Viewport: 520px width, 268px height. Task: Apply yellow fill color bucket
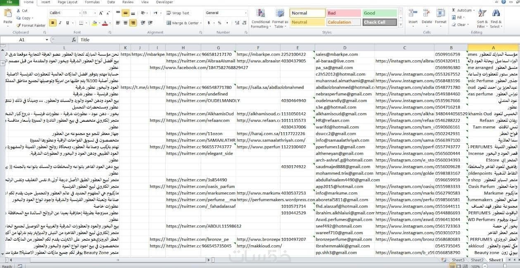pyautogui.click(x=94, y=23)
